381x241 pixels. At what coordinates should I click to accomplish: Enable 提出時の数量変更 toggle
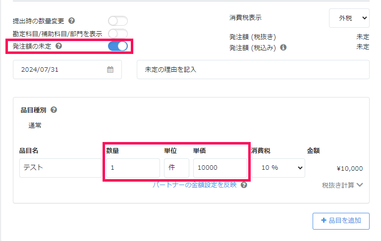click(118, 21)
